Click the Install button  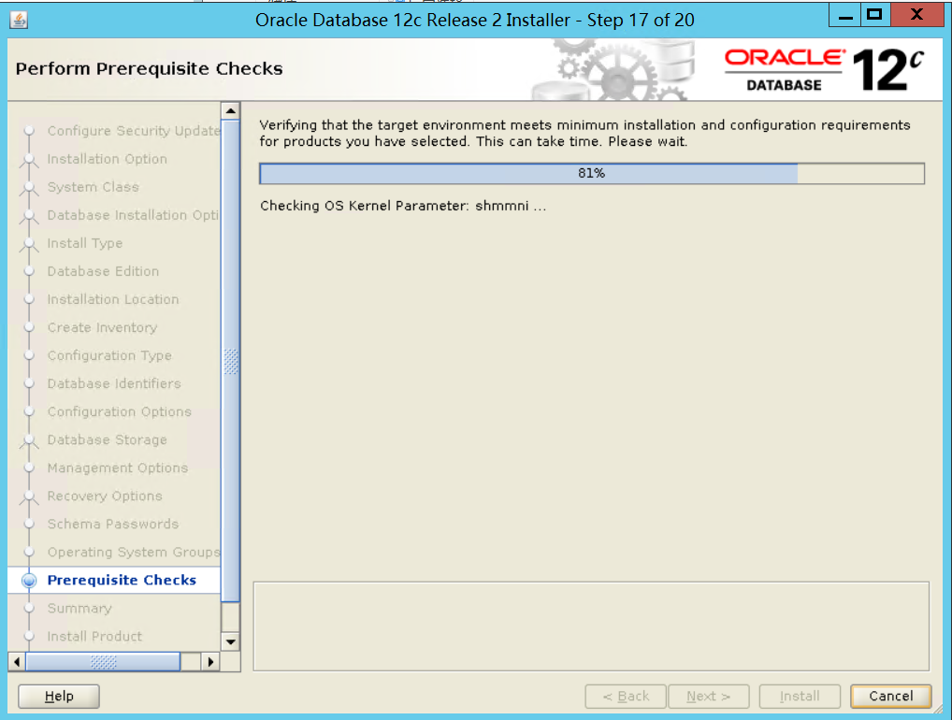[800, 697]
